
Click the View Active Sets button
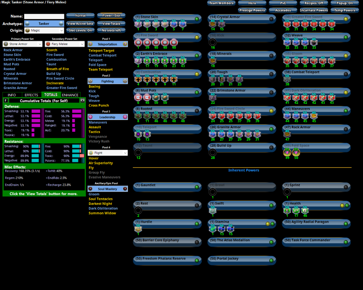click(x=81, y=24)
